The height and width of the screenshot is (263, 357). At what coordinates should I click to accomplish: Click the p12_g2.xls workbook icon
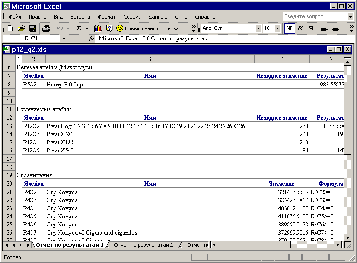coord(7,49)
